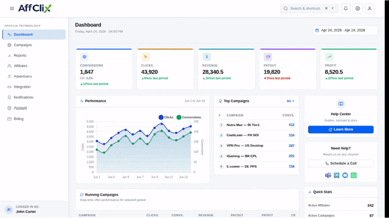Click the Conversions card icon
This screenshot has height=218, width=389.
click(x=84, y=57)
